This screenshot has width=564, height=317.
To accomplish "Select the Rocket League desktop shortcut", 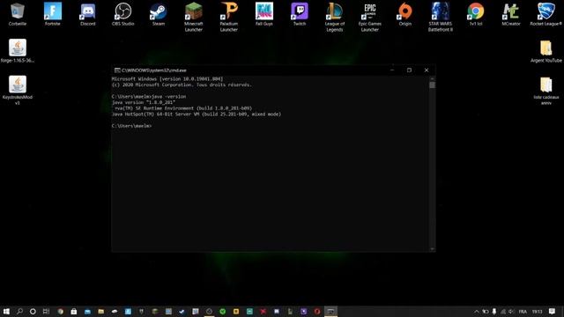I will point(546,14).
